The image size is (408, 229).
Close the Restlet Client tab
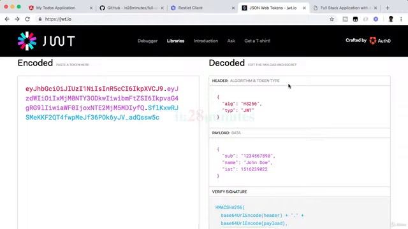click(233, 8)
